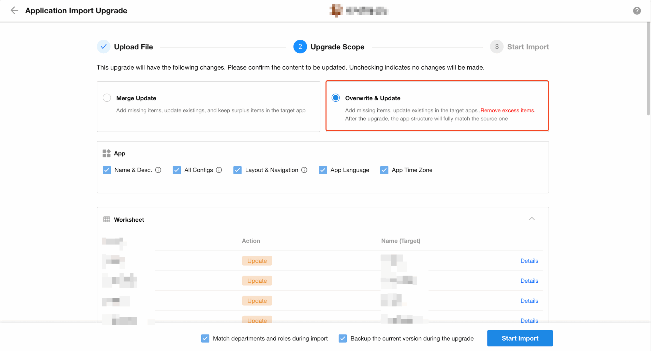Click info icon beside Layout & Navigation
This screenshot has width=651, height=351.
pos(304,170)
